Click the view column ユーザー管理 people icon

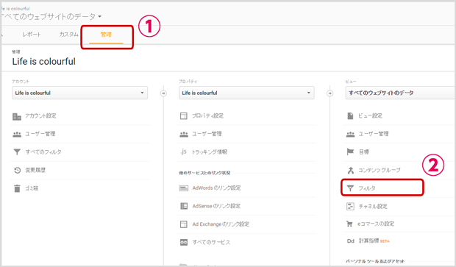350,135
